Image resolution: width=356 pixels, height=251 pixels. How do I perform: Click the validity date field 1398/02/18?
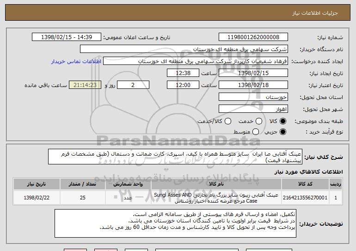pos(253,85)
